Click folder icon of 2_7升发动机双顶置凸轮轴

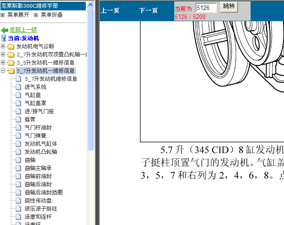11,55
